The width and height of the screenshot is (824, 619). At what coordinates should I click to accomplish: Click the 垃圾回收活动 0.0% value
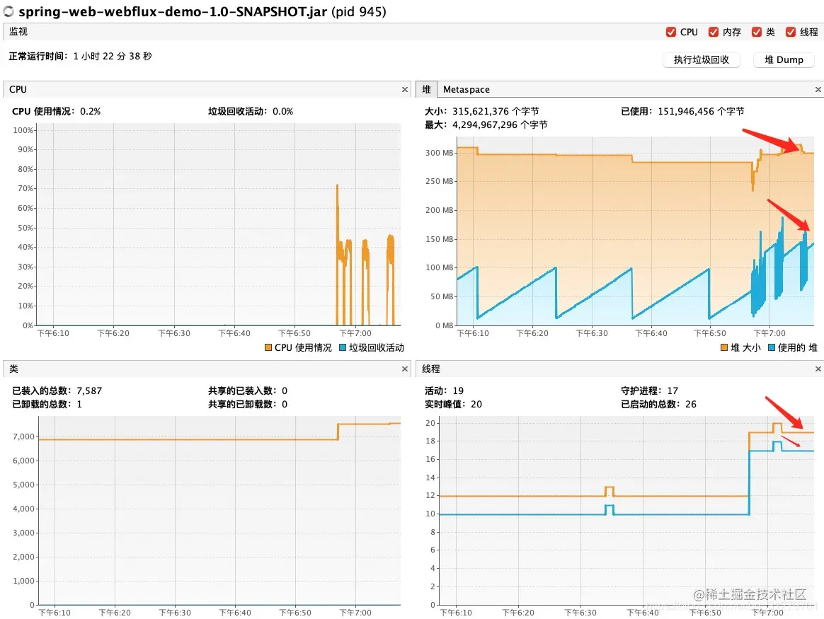coord(282,111)
